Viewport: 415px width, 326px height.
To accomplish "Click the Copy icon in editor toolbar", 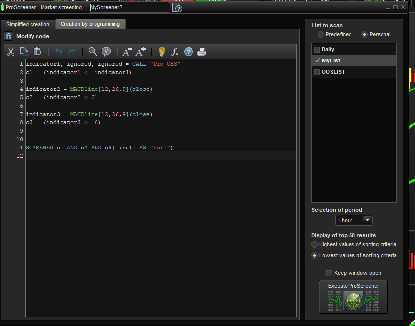I will (x=24, y=52).
